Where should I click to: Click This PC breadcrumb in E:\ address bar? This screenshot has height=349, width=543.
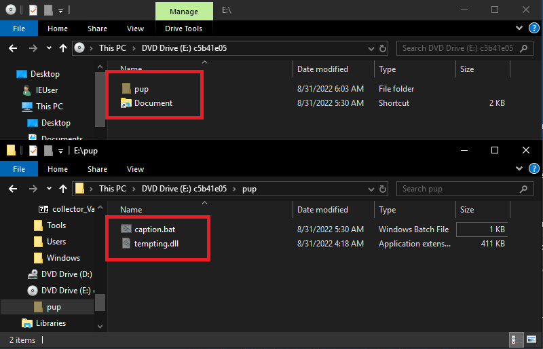click(113, 48)
